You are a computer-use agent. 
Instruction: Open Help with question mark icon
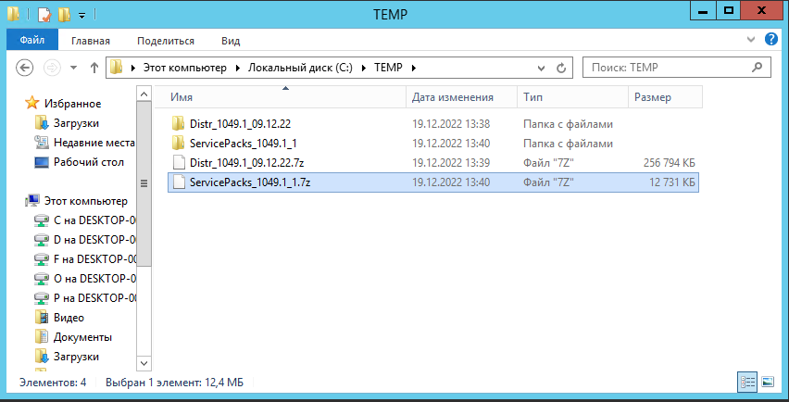[x=771, y=39]
